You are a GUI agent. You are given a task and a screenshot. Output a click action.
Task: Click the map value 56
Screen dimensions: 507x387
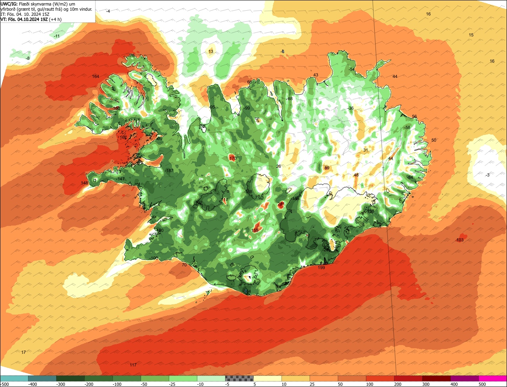coord(414,117)
